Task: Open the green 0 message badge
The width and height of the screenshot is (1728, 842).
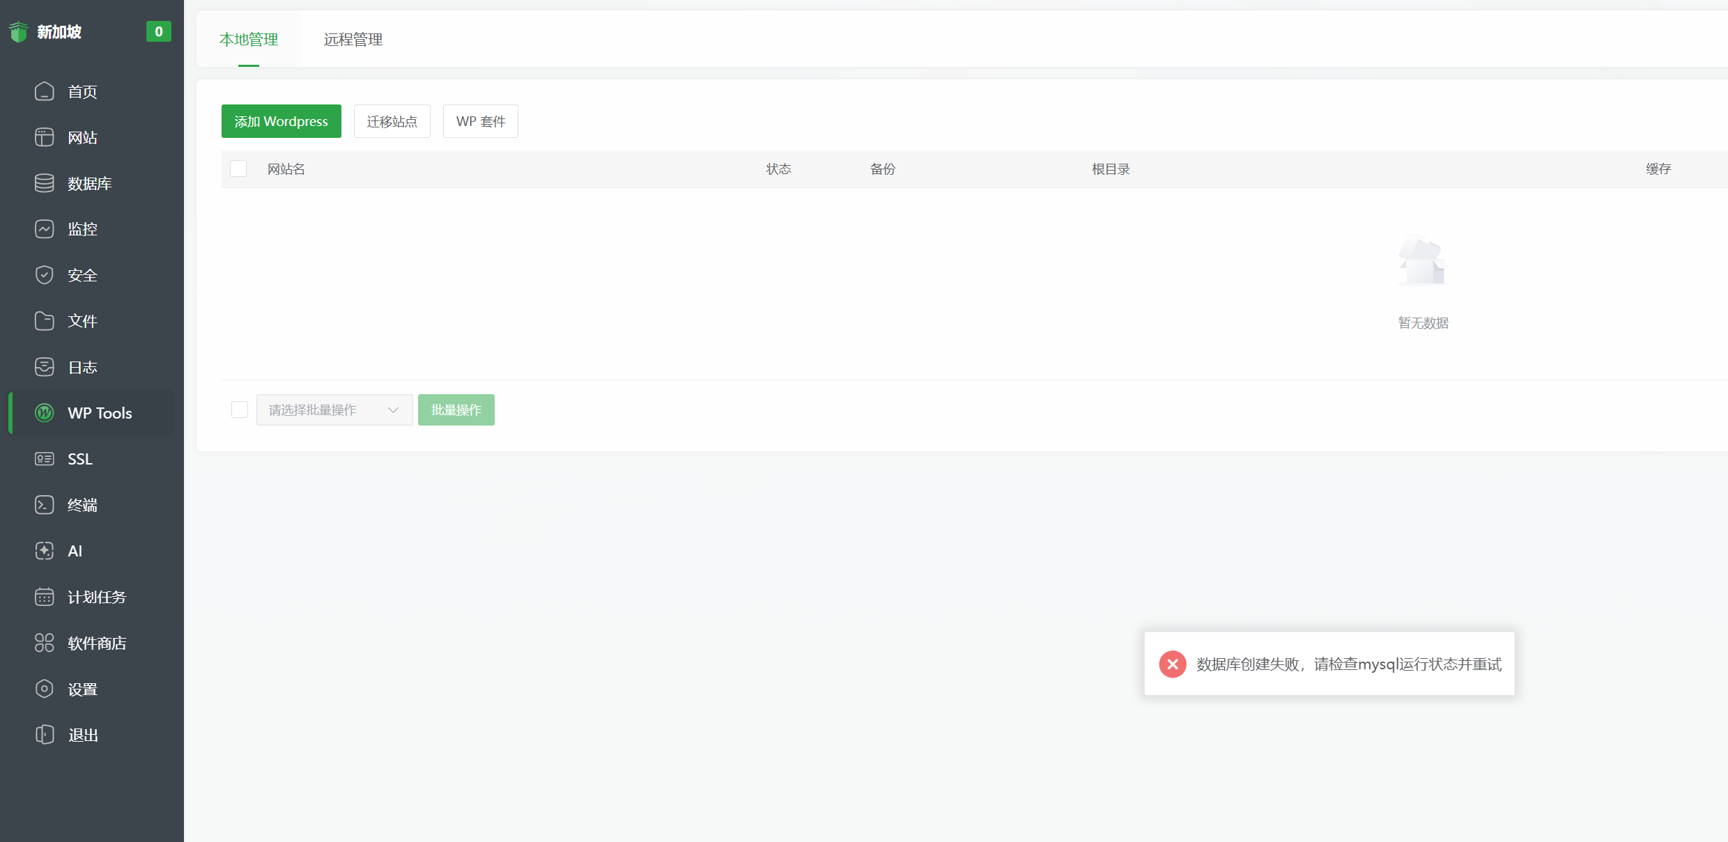Action: (159, 31)
